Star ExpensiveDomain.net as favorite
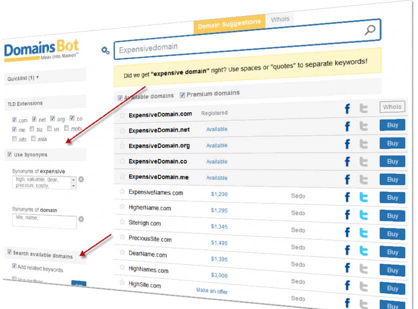The image size is (418, 309). pyautogui.click(x=122, y=130)
